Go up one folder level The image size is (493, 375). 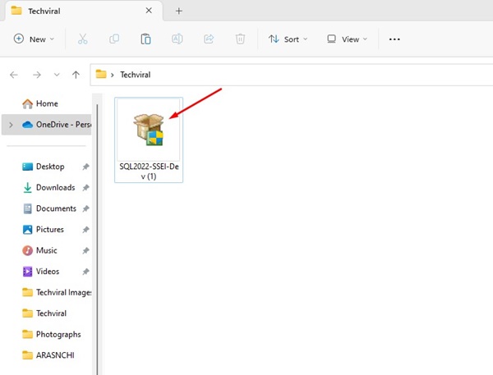click(x=76, y=75)
